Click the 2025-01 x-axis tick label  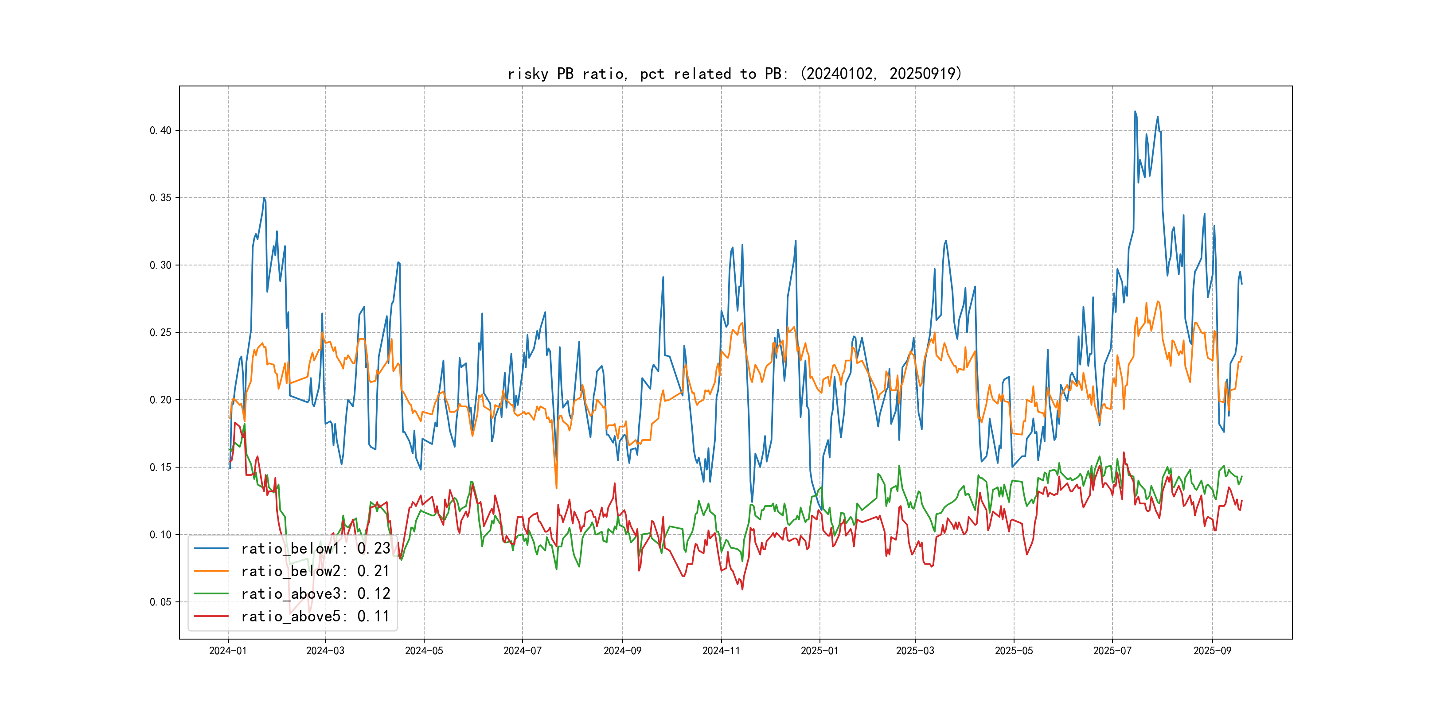[819, 651]
